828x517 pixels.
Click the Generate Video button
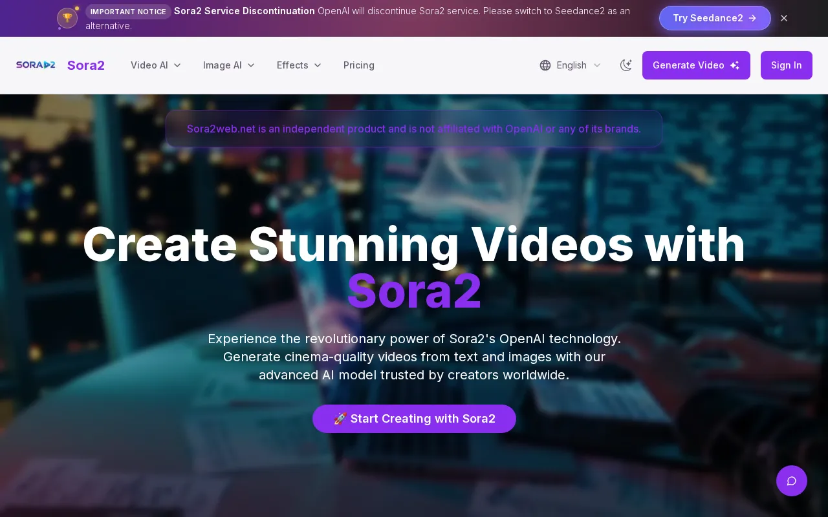696,65
